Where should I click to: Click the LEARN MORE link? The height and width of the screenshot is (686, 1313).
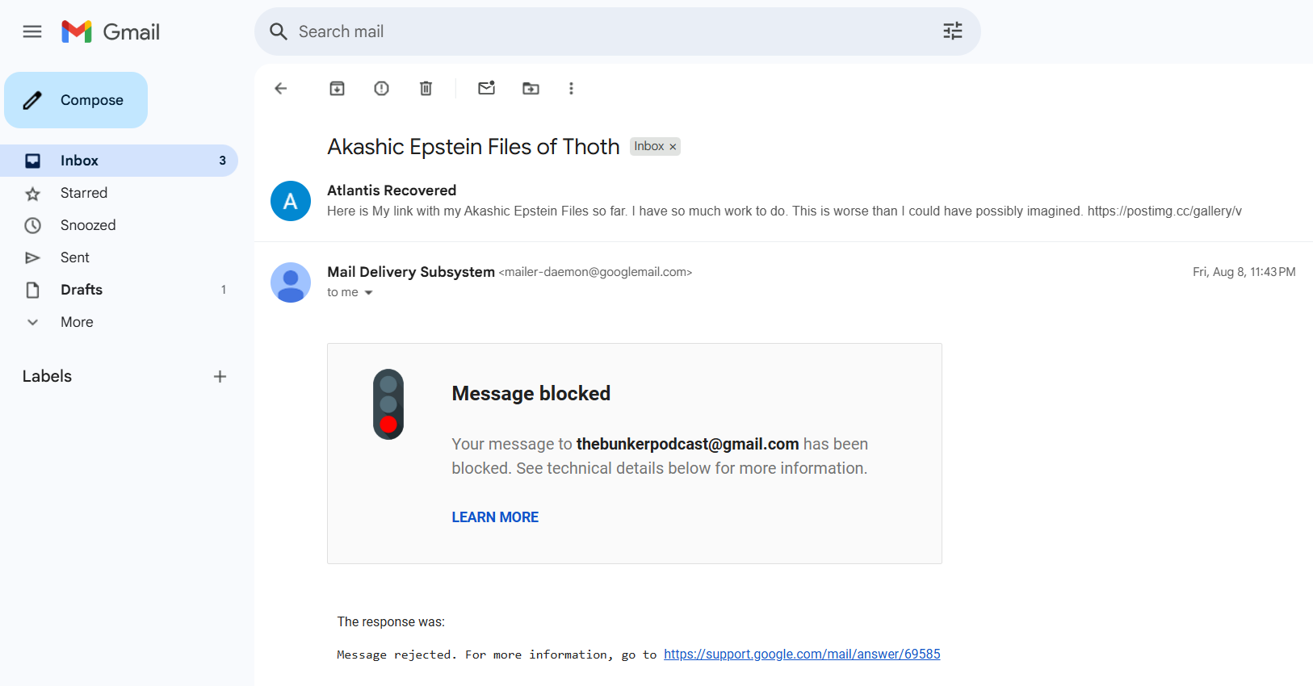(495, 517)
